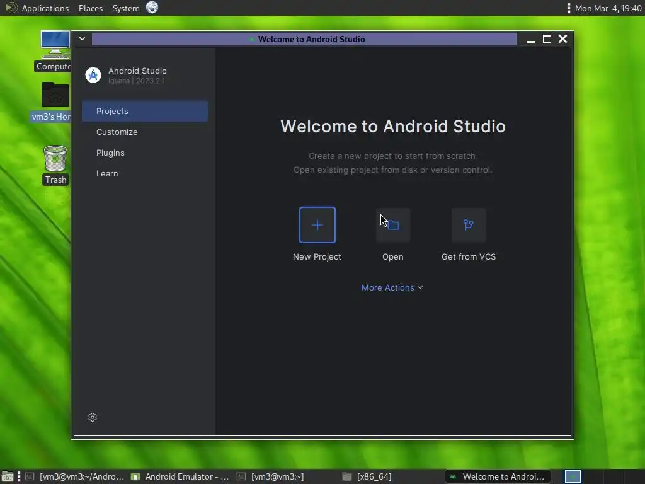Maximize the Android Studio window
The width and height of the screenshot is (645, 484).
(547, 39)
